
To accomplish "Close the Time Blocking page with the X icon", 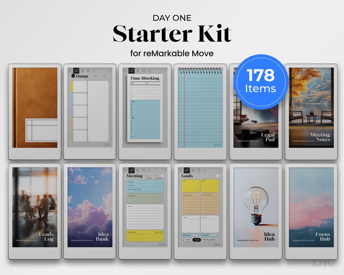I will (x=165, y=71).
